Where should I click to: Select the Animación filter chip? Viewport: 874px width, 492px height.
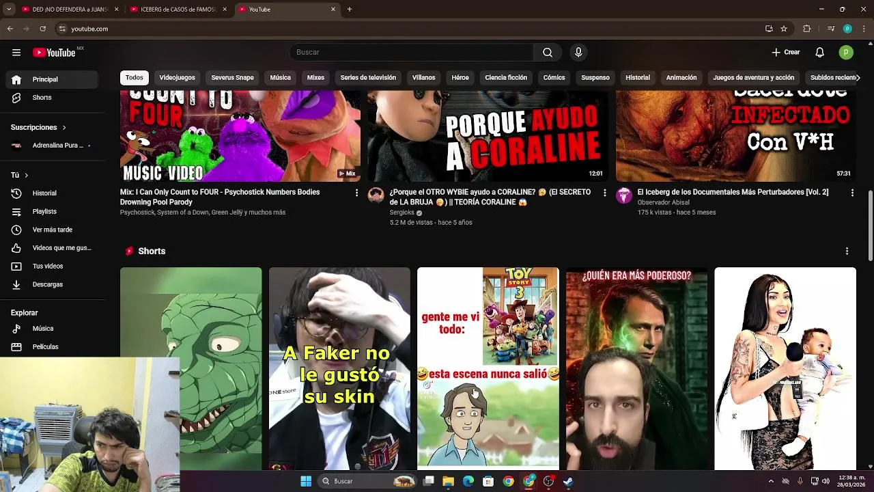[x=681, y=78]
